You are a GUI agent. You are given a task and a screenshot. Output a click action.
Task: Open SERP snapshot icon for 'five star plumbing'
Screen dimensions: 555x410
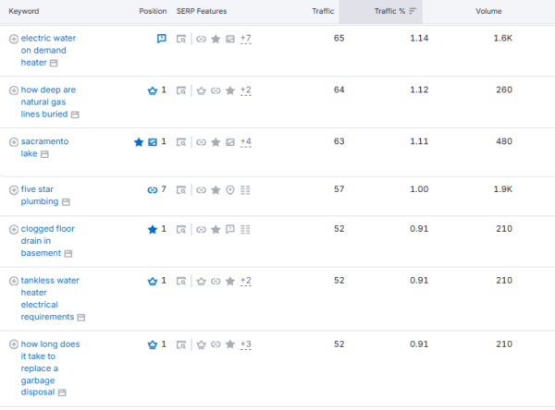pos(181,189)
